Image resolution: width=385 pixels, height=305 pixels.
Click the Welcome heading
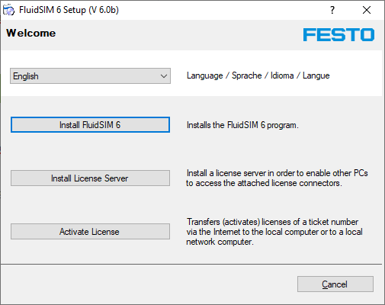(x=31, y=33)
